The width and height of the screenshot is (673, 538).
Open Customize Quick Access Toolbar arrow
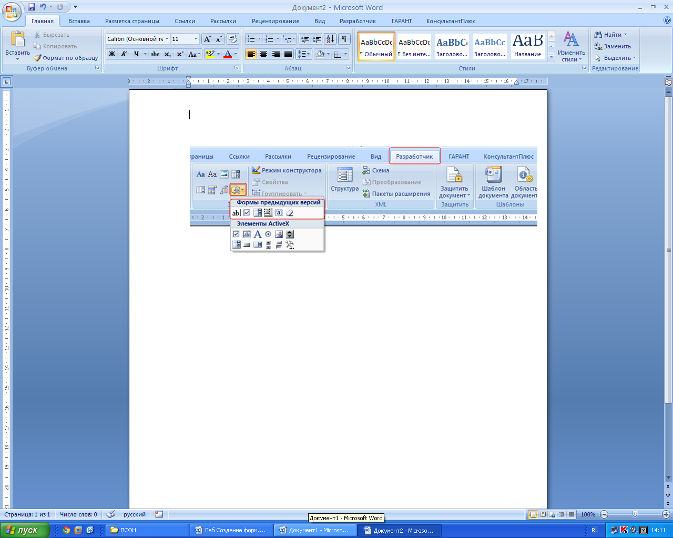75,7
